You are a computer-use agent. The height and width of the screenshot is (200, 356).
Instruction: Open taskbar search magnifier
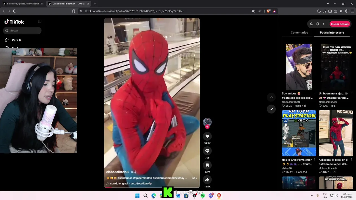tap(145, 196)
